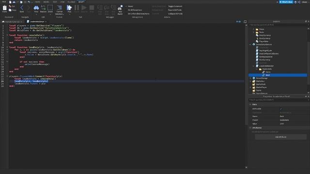Open the Replace tool icon
The image size is (310, 174).
pyautogui.click(x=43, y=8)
